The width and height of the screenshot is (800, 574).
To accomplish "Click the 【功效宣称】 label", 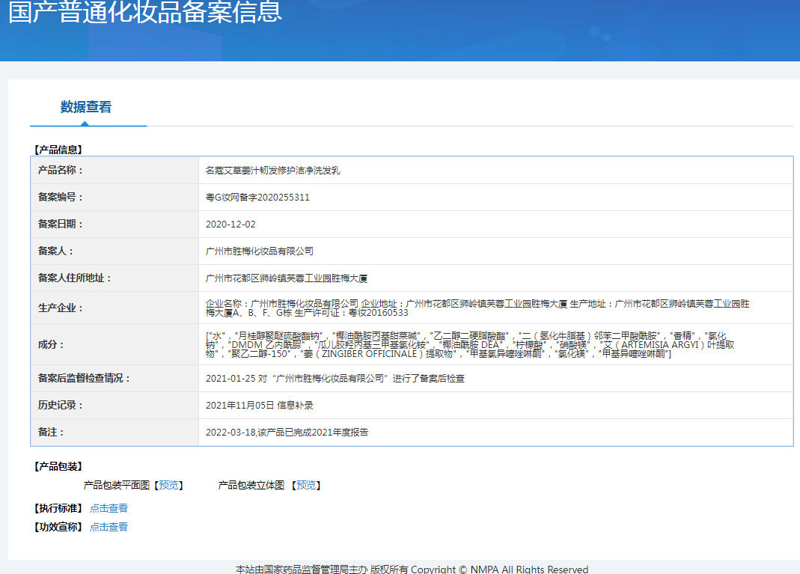I will [x=58, y=527].
